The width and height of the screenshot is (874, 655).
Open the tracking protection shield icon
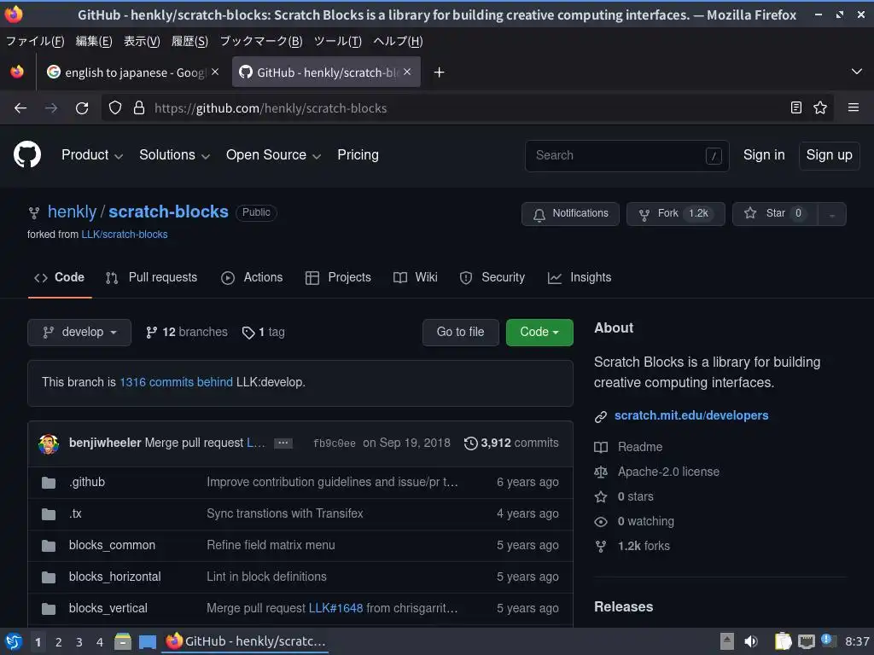point(115,108)
